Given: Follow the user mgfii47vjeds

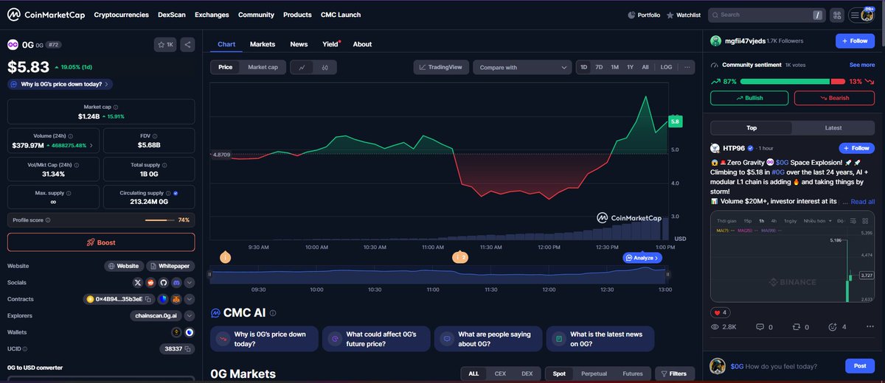Looking at the screenshot, I should click(x=855, y=41).
